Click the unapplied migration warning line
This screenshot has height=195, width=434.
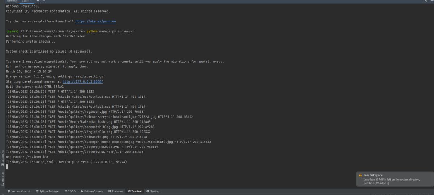click(x=115, y=61)
